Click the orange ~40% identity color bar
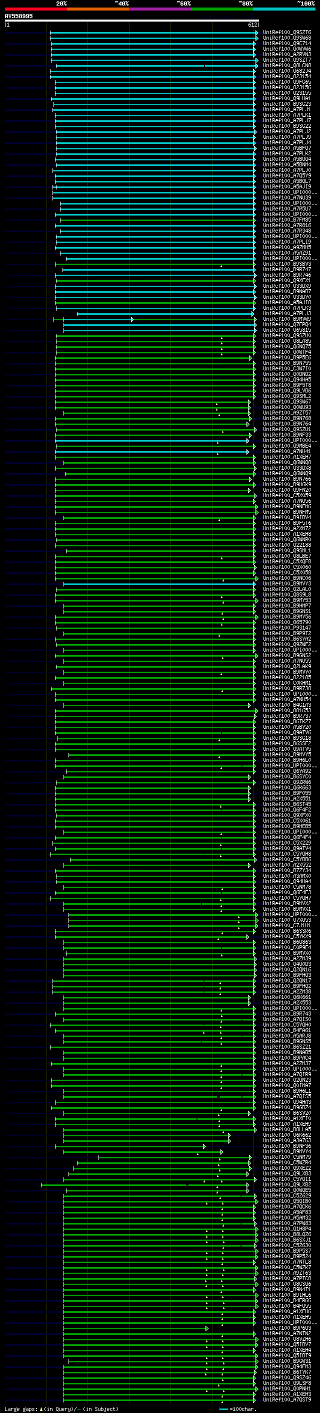The width and height of the screenshot is (320, 1413). pos(98,9)
